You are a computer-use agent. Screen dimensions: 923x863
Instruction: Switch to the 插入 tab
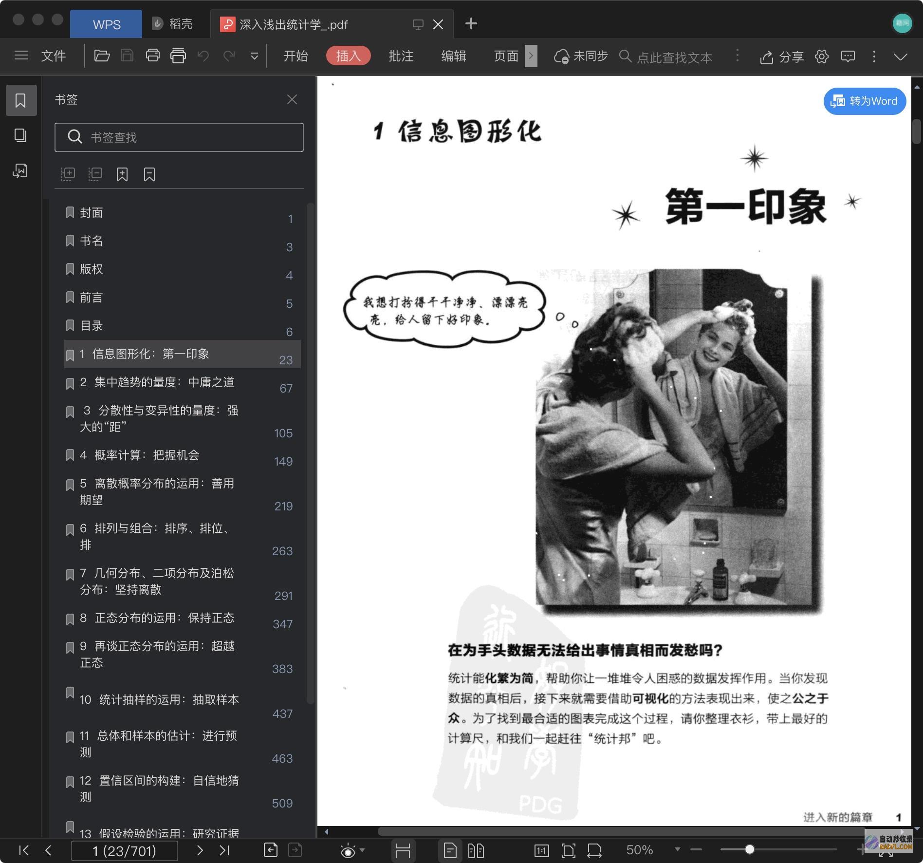[349, 56]
